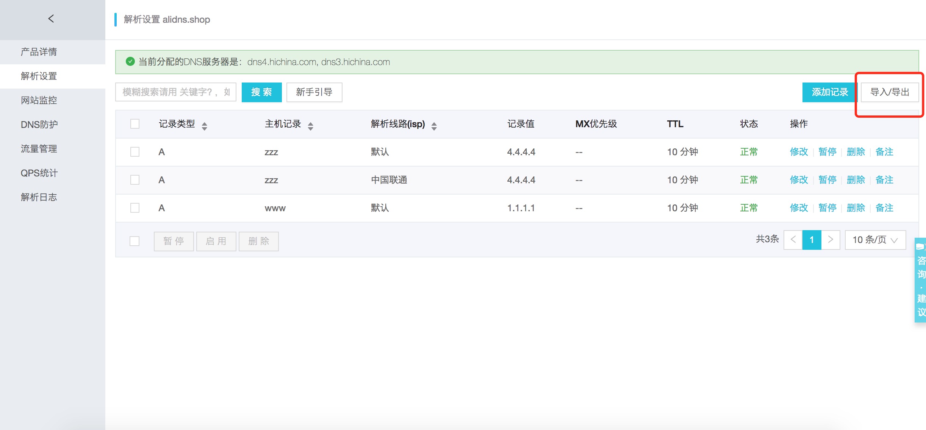Viewport: 926px width, 430px height.
Task: Click 暂停 for the zzz 默认 record
Action: tap(827, 152)
